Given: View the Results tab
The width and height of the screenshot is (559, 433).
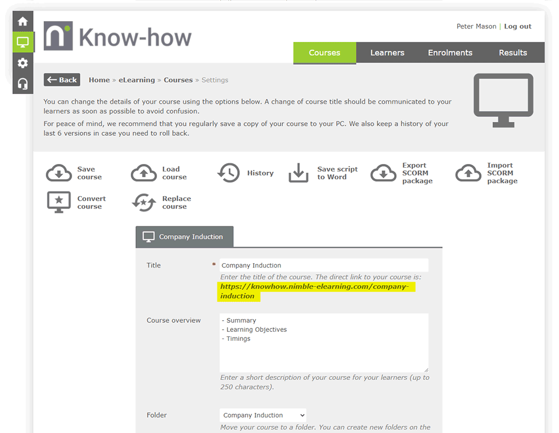Looking at the screenshot, I should coord(513,53).
